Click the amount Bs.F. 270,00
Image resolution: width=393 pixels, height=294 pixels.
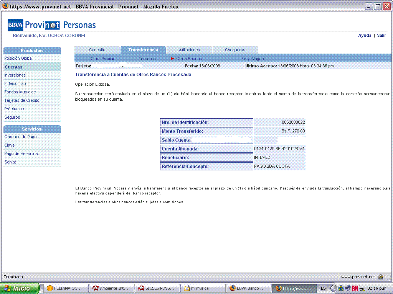coord(293,131)
